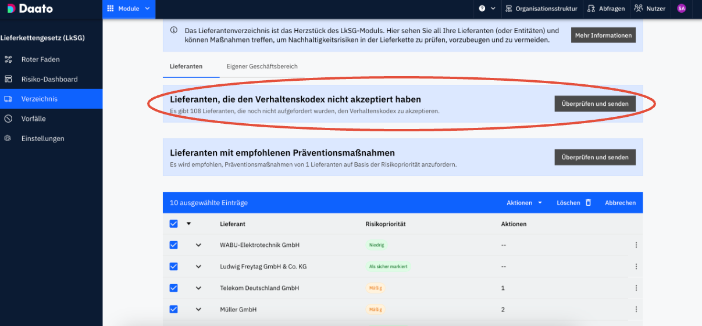Open the Aktionen dropdown in blue bar
Screen dimensions: 702x326
pos(525,203)
